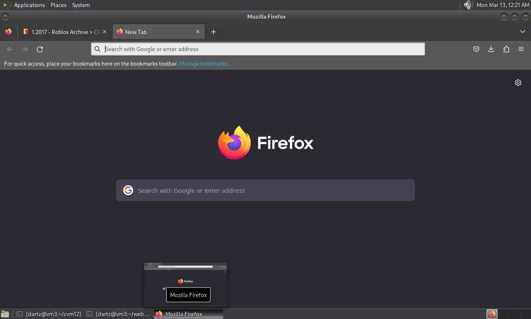
Task: Switch to dartz@vm3:~/cvm12 terminal window
Action: [49, 314]
